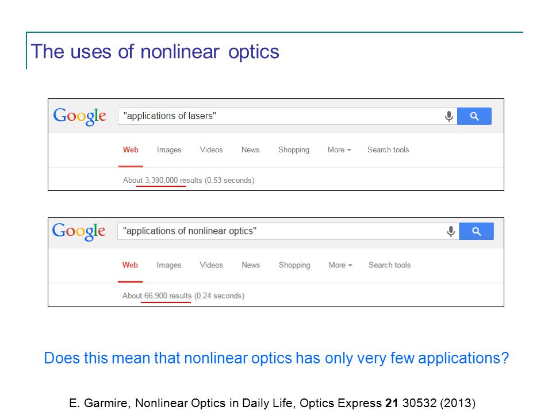This screenshot has height=414, width=552.
Task: Select Videos tab in the top search
Action: 211,150
